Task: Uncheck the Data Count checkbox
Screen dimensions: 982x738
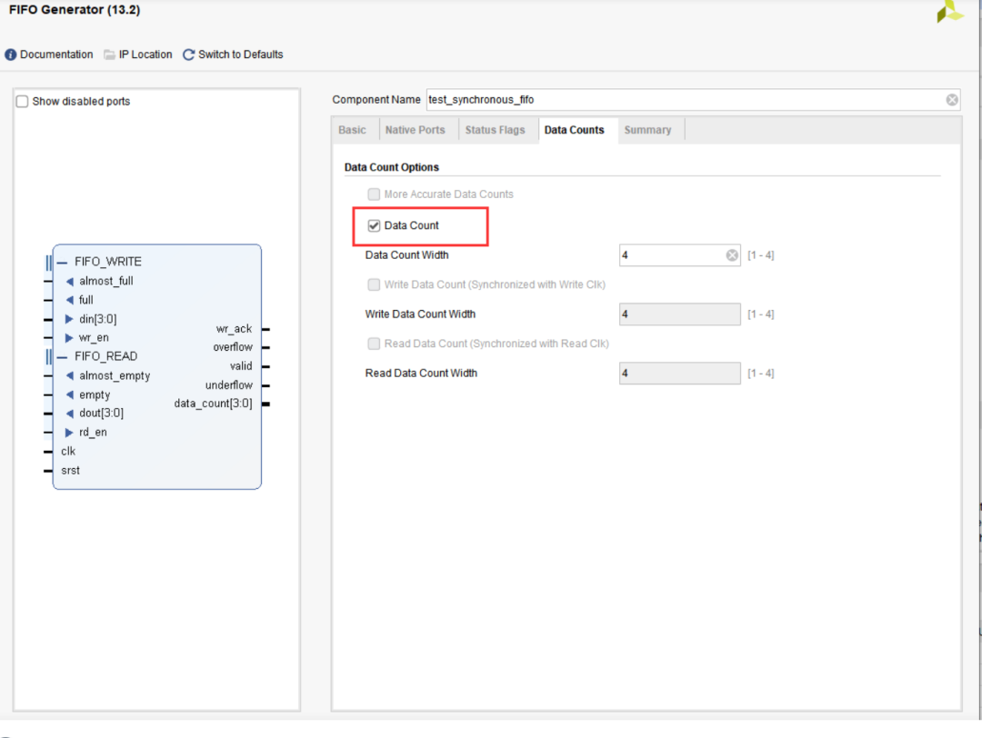Action: pyautogui.click(x=374, y=225)
